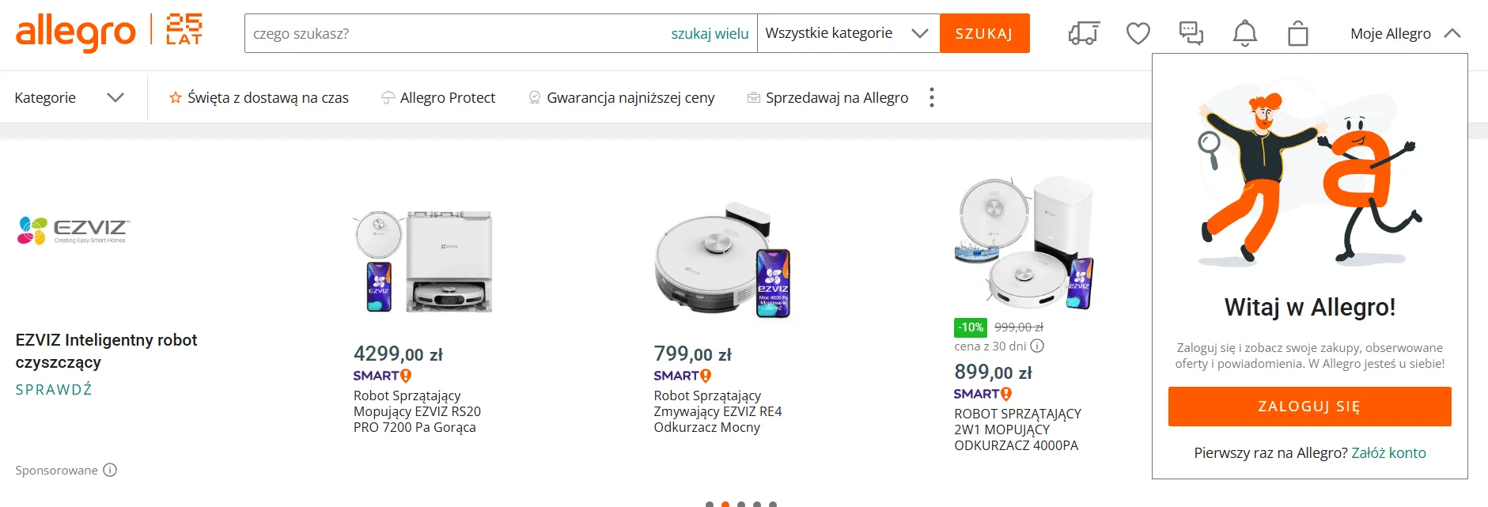This screenshot has height=507, width=1488.
Task: Go to Allegro homepage logo
Action: point(76,32)
